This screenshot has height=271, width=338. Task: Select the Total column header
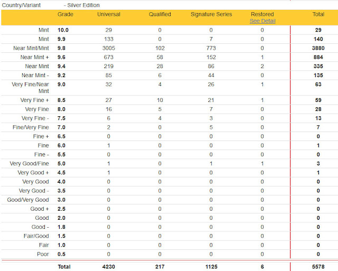tap(318, 14)
